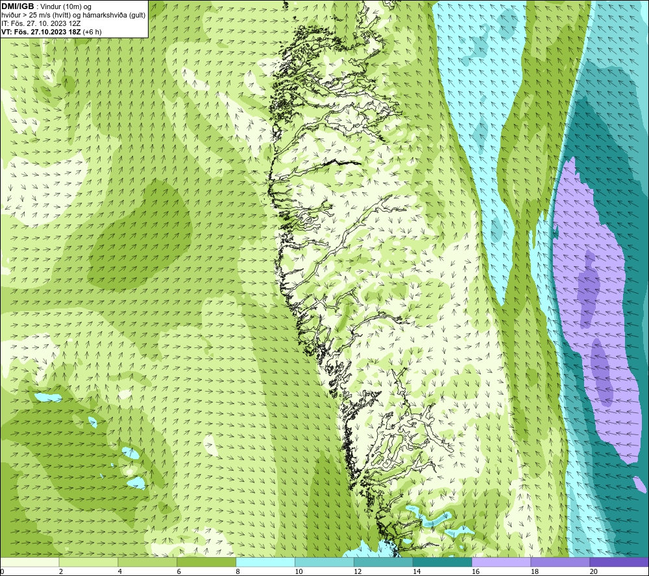This screenshot has height=576, width=649.
Task: Click the 0–2 m/s pale yellow legend swatch
Action: click(30, 562)
